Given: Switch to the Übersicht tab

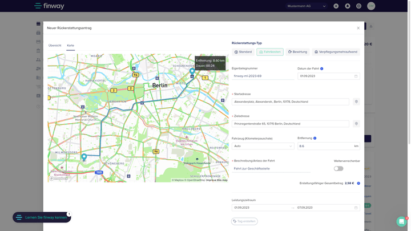Looking at the screenshot, I should pyautogui.click(x=55, y=45).
